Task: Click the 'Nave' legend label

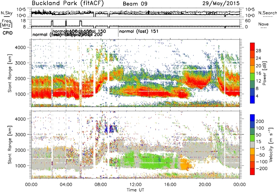Action: (263, 24)
